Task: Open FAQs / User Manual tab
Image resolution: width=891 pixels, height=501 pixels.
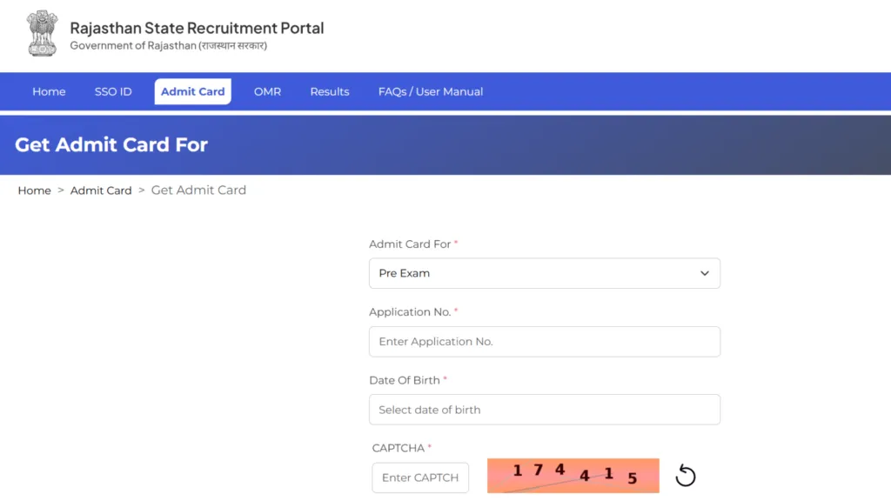Action: click(x=431, y=91)
